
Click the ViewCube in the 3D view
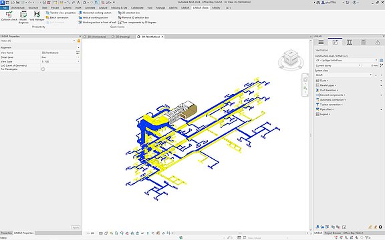(291, 58)
